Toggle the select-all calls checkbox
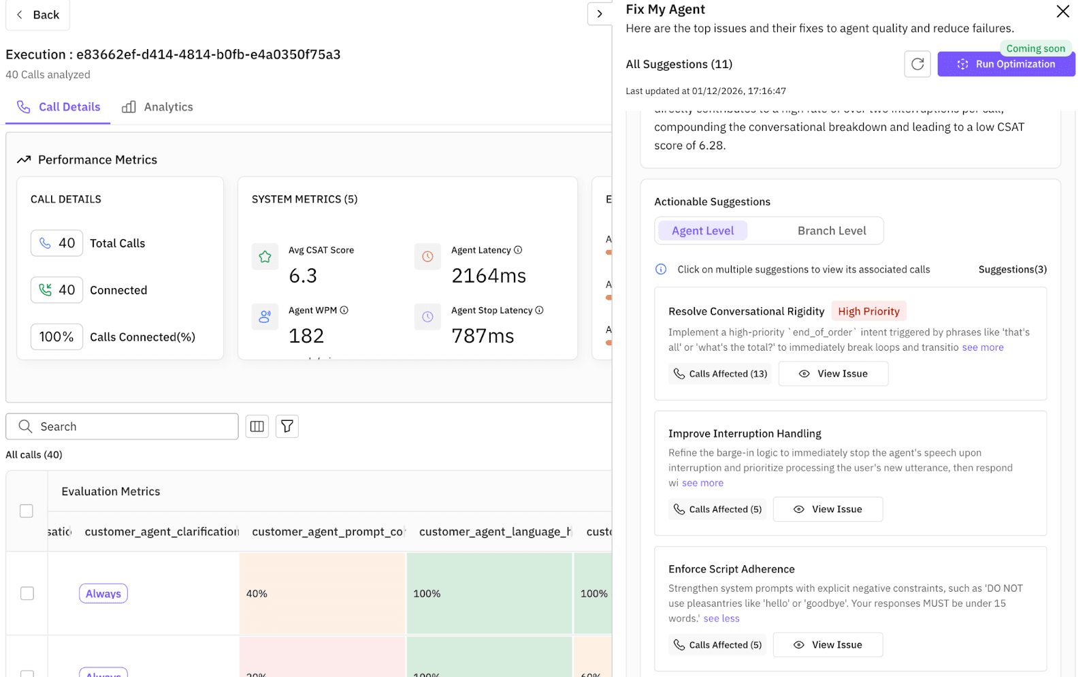 27,511
